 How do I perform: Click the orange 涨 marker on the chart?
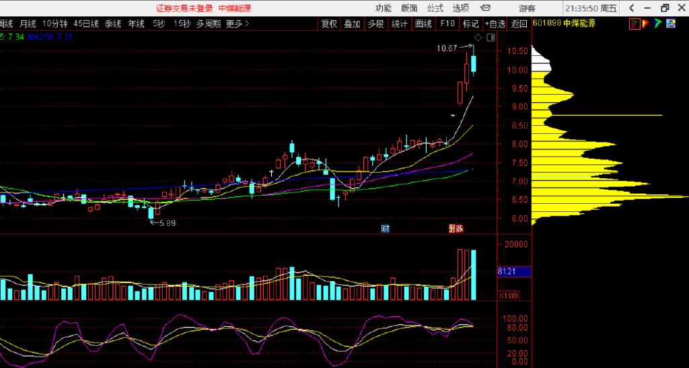point(456,229)
